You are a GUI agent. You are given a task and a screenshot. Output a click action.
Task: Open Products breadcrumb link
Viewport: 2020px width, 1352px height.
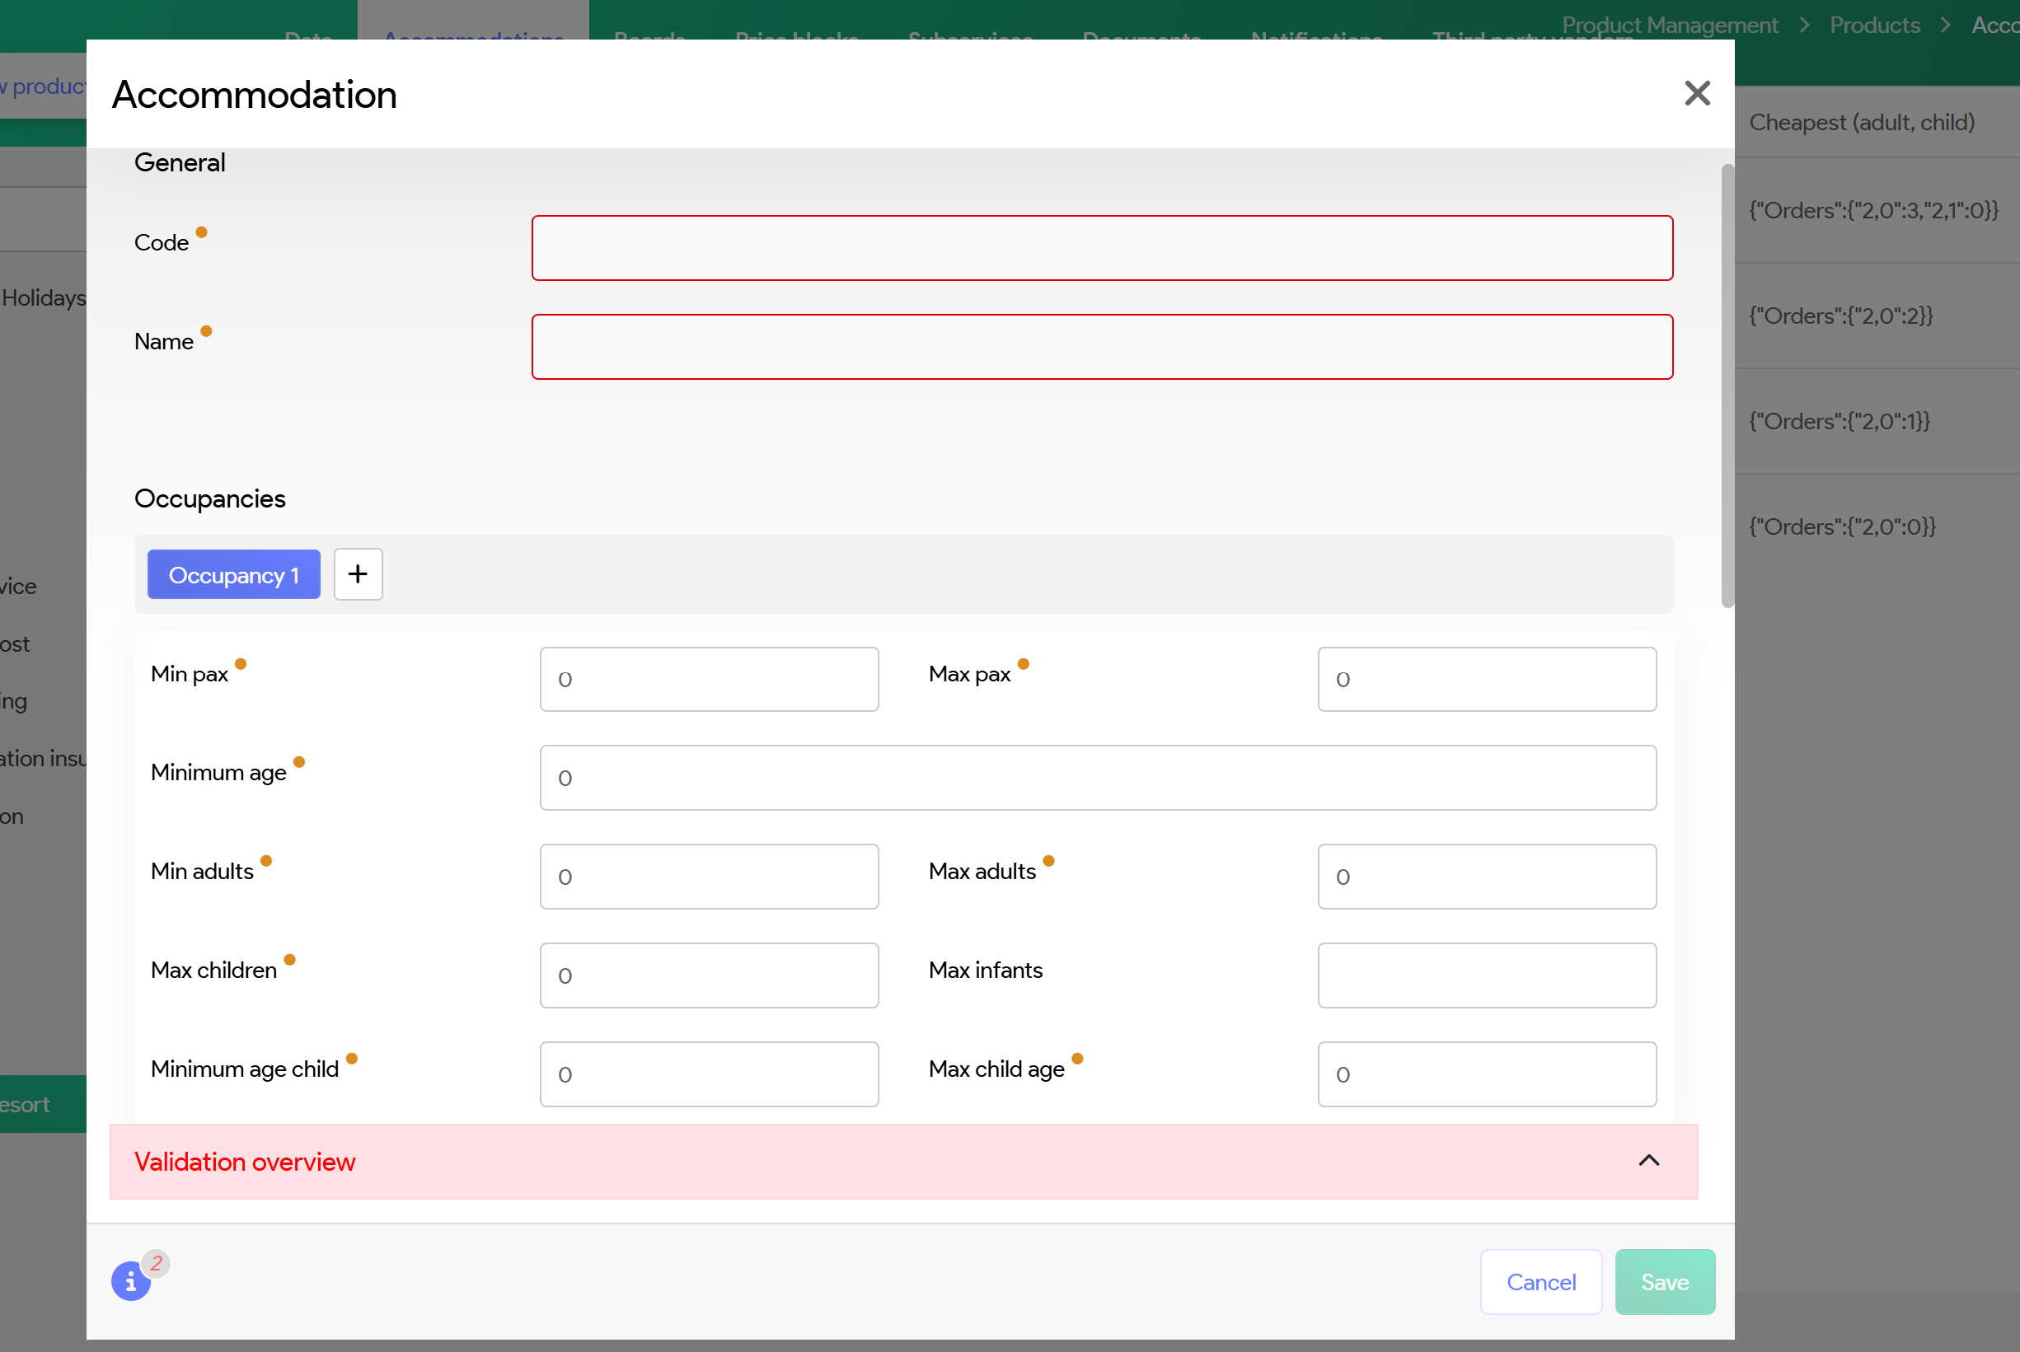1874,25
